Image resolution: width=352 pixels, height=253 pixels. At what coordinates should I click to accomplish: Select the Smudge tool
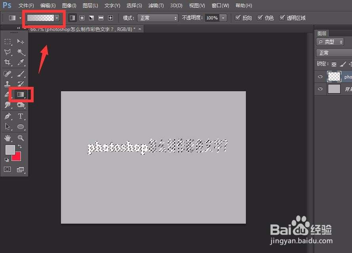[x=8, y=105]
